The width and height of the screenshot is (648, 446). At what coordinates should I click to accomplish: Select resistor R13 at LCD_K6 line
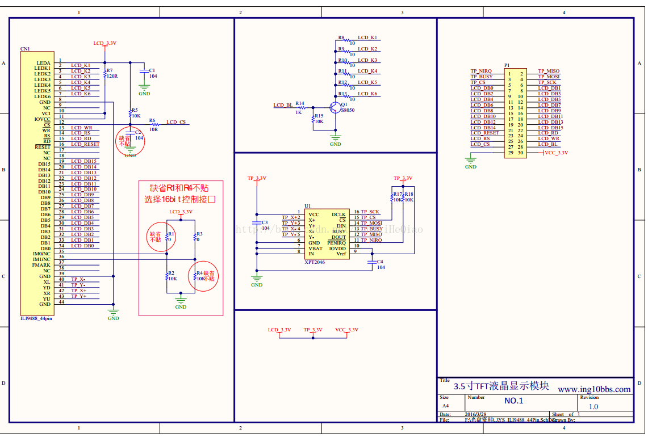[346, 96]
